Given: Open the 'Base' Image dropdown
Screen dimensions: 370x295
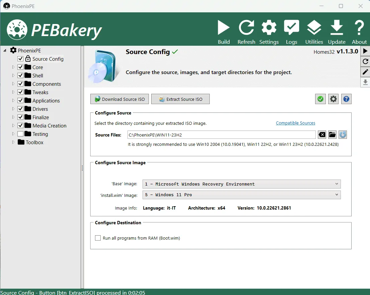Looking at the screenshot, I should pos(241,184).
